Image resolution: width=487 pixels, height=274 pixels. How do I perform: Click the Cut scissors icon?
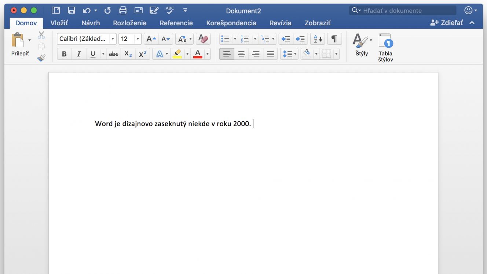point(41,35)
